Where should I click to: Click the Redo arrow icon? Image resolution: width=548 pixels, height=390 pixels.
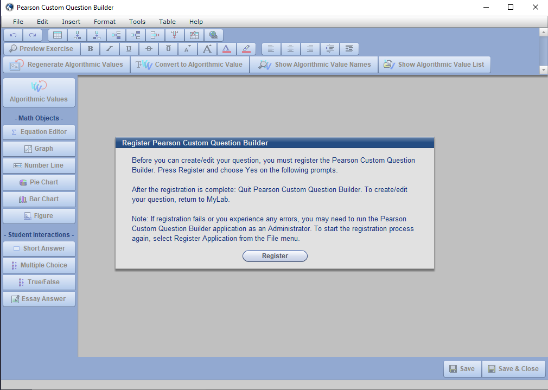(x=33, y=35)
